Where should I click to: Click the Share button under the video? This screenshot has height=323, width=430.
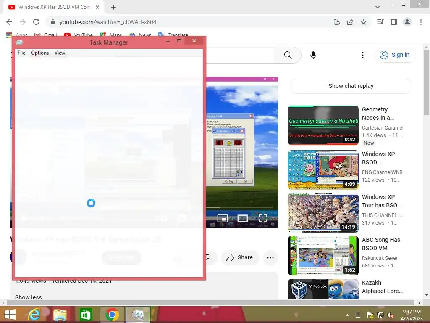pos(240,258)
